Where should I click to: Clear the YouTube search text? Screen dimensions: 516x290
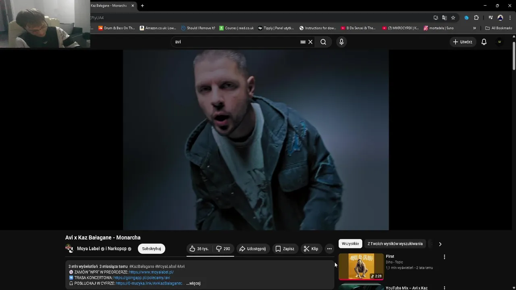(x=310, y=42)
